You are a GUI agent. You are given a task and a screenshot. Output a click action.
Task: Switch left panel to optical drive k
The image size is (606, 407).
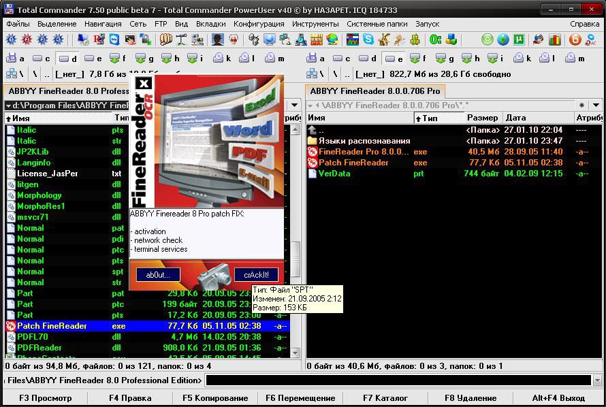(x=222, y=59)
